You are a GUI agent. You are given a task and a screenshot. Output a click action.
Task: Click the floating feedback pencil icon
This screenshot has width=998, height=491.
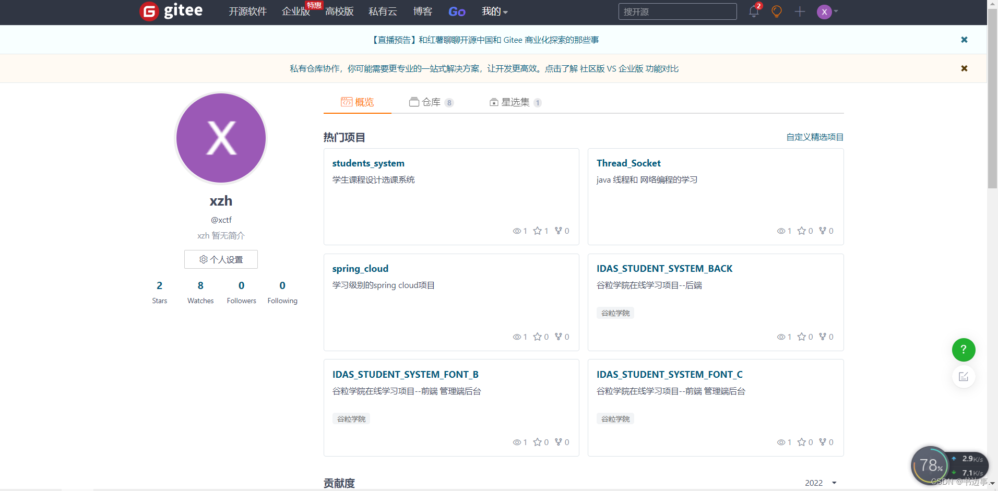pyautogui.click(x=964, y=376)
